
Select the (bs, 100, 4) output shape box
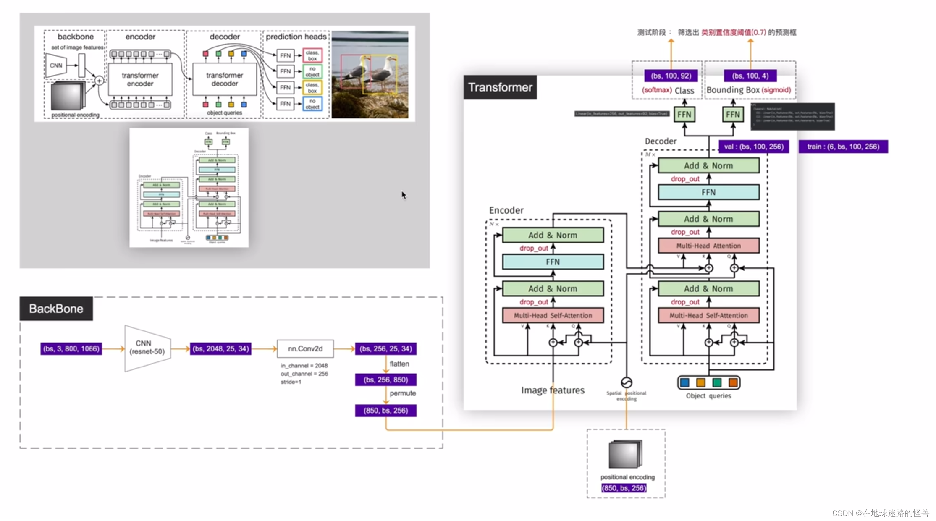click(750, 76)
